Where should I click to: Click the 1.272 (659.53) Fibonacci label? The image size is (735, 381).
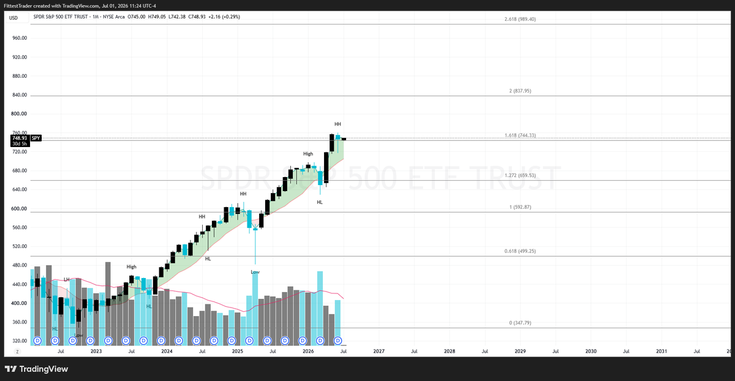(521, 175)
